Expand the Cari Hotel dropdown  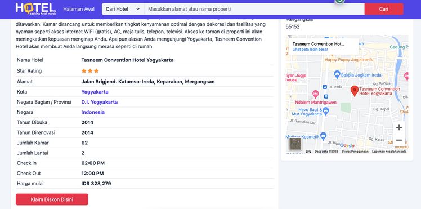(123, 9)
